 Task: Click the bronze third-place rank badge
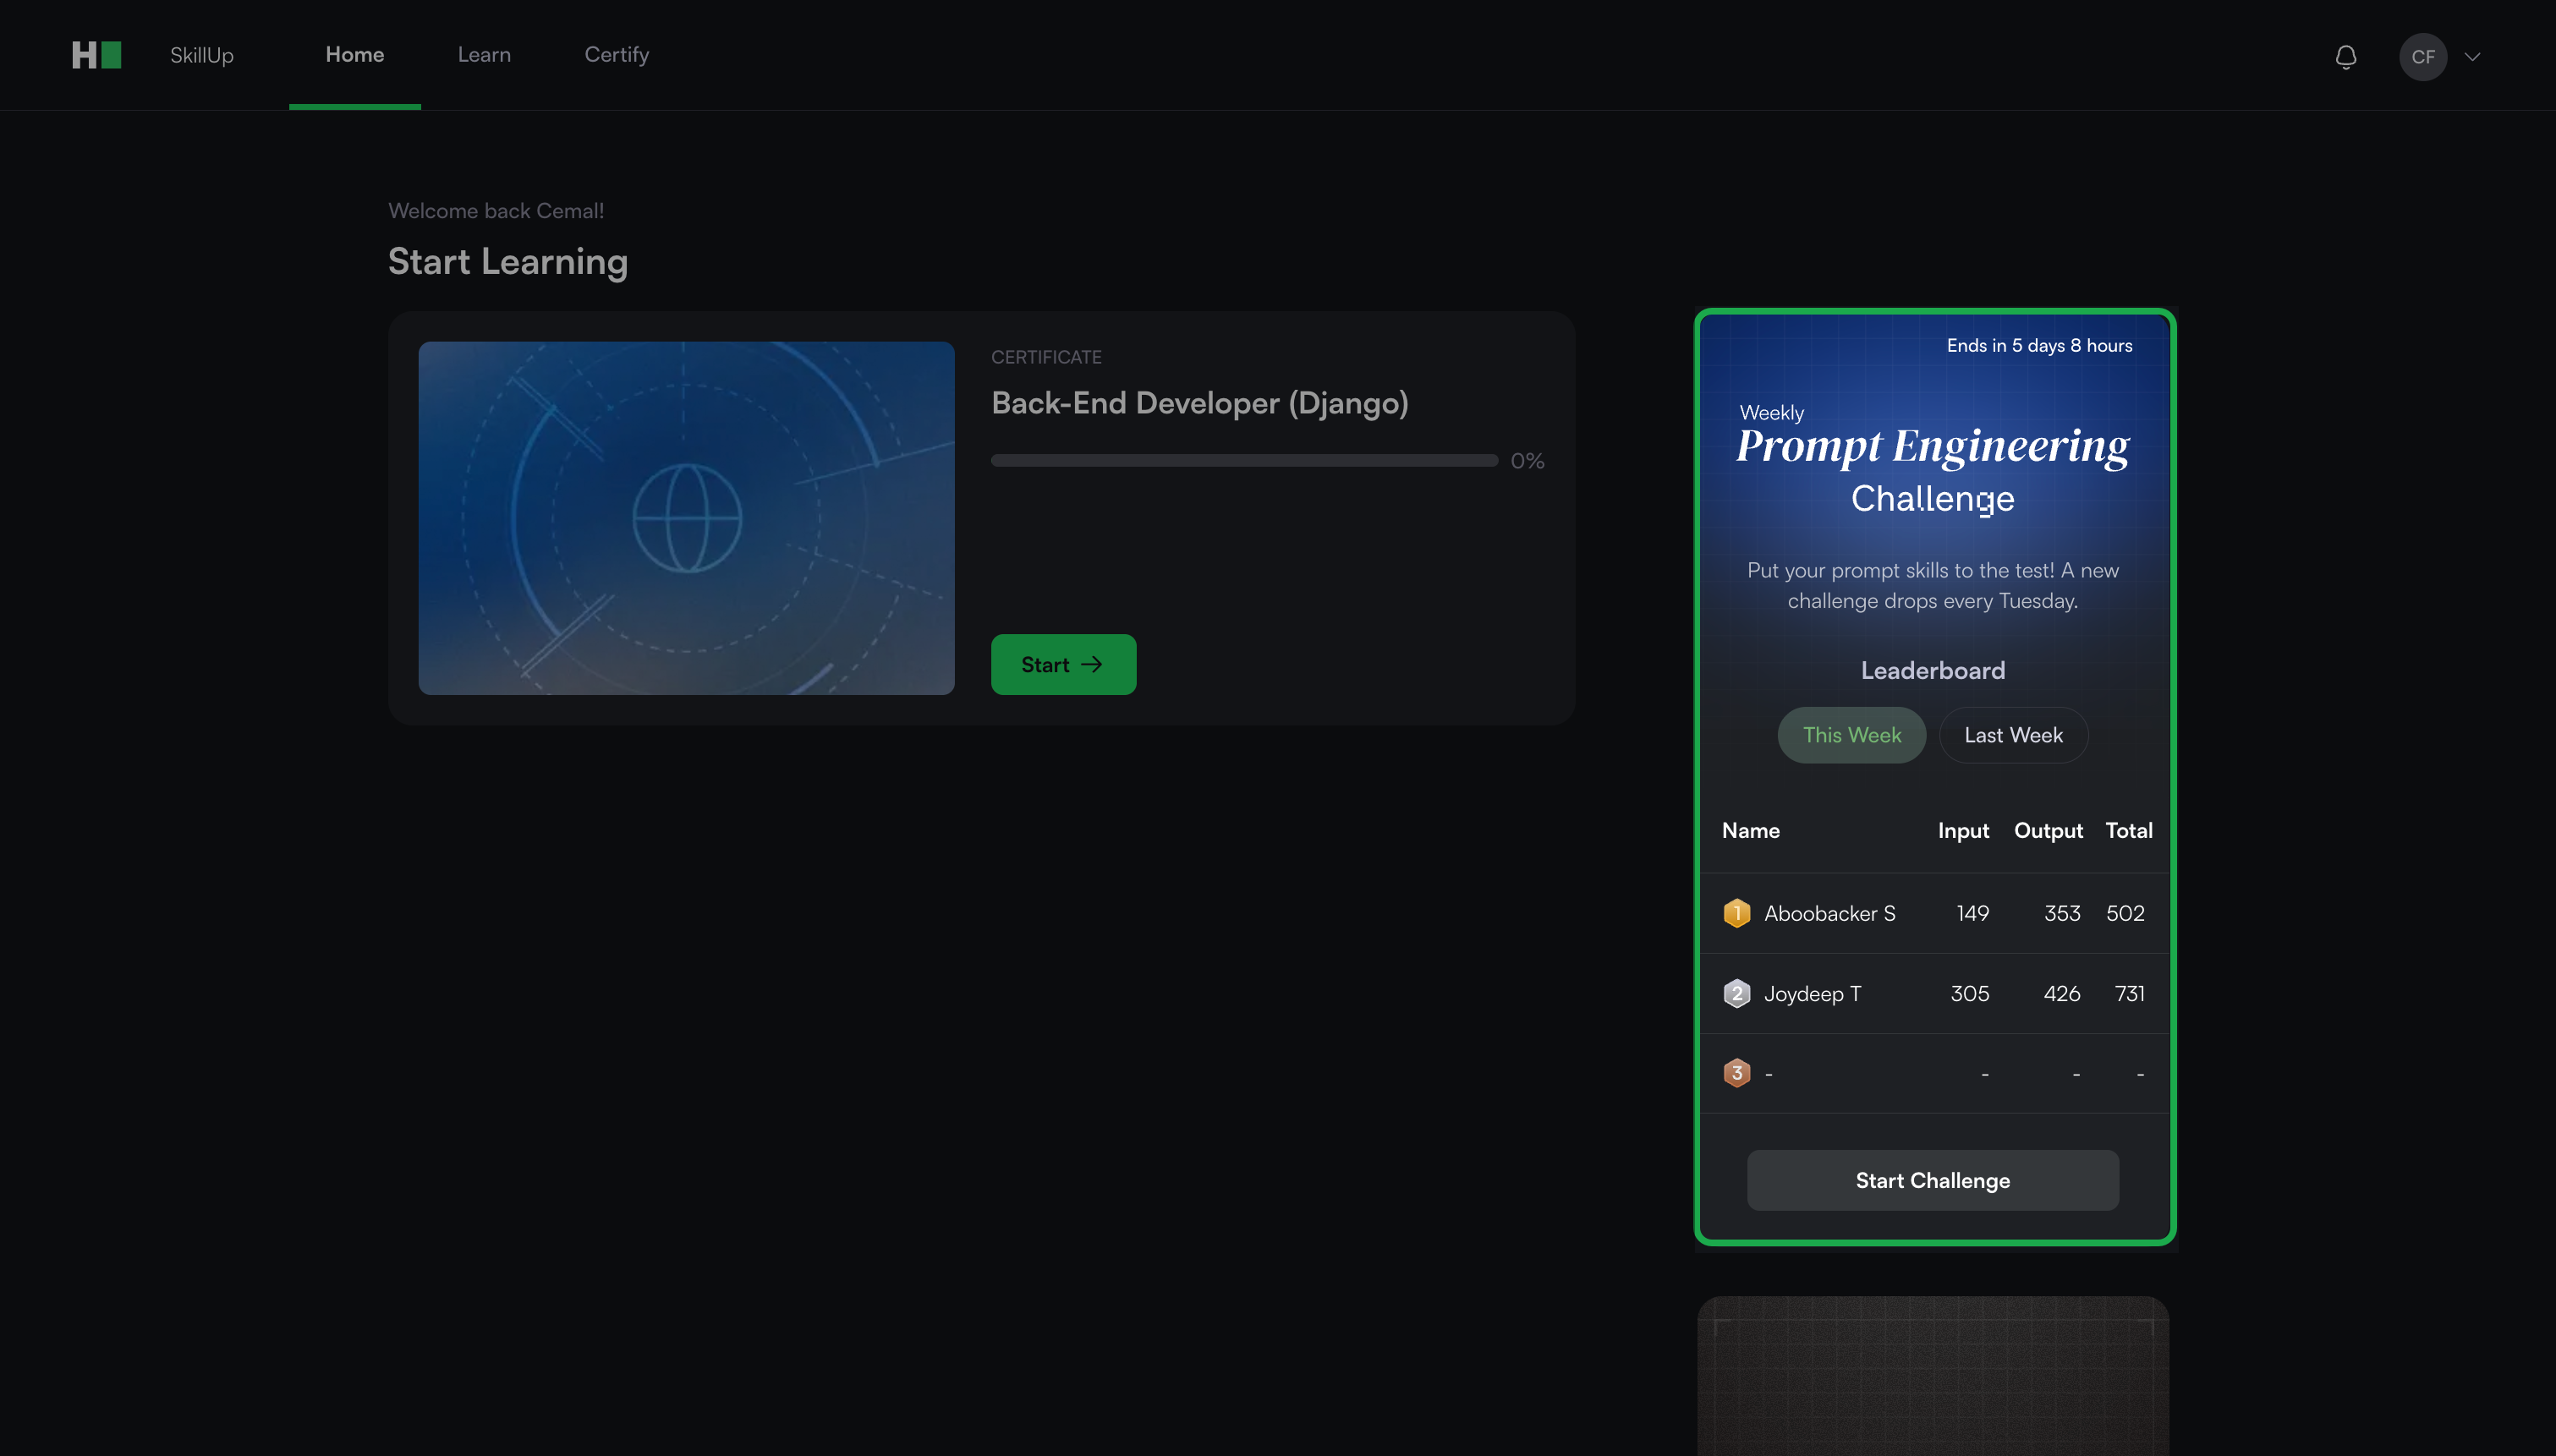[1737, 1073]
